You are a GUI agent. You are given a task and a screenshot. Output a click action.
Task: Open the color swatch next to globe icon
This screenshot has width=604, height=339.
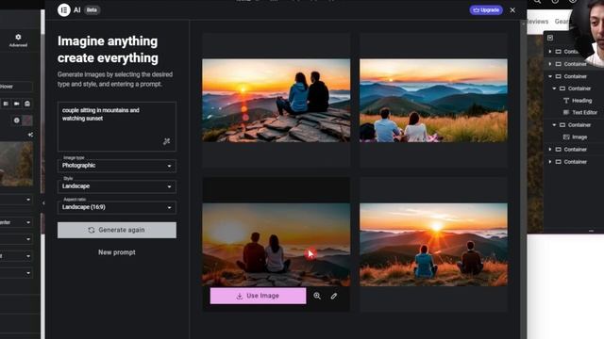27,121
